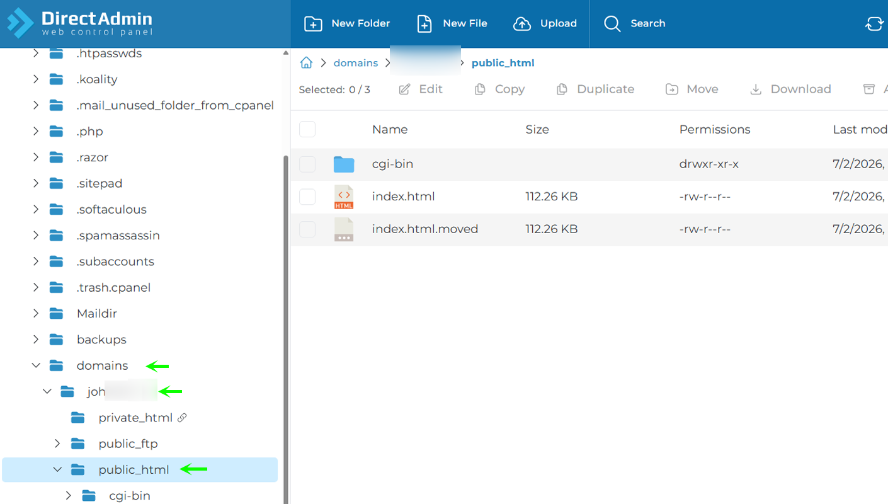Open the Upload dialog
888x504 pixels.
click(x=545, y=23)
